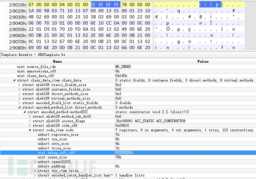The width and height of the screenshot is (256, 179).
Task: Collapse encoded_method method[0] struct
Action: click(x=25, y=112)
